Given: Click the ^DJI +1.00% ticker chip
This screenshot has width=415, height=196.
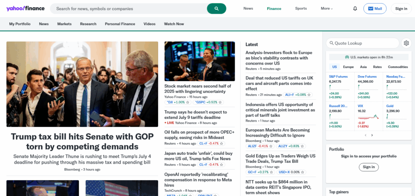Looking at the screenshot, I should [178, 102].
